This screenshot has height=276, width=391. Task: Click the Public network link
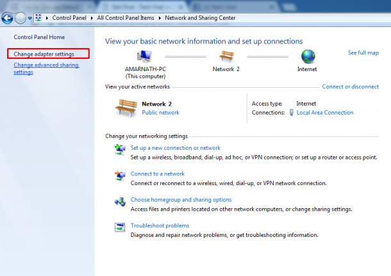pos(160,113)
